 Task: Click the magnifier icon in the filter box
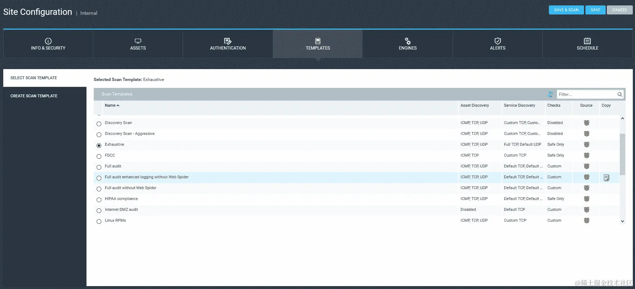pos(620,94)
